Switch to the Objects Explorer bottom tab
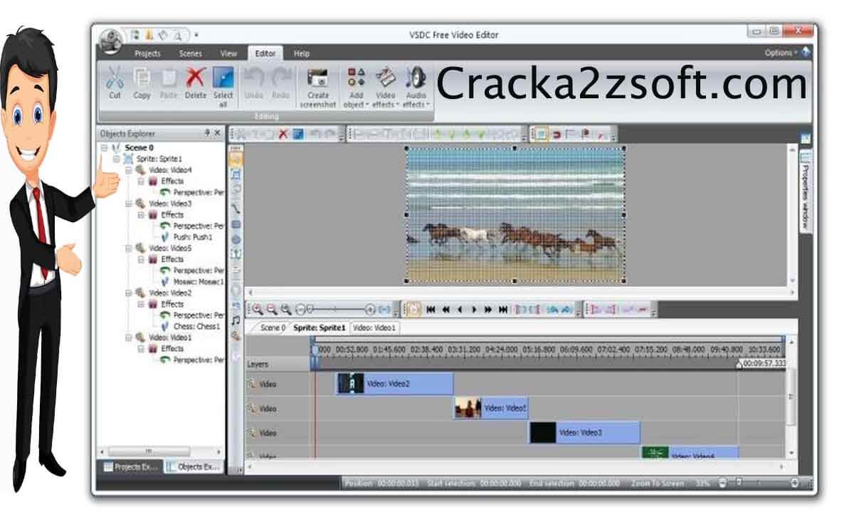The height and width of the screenshot is (527, 854). [194, 467]
